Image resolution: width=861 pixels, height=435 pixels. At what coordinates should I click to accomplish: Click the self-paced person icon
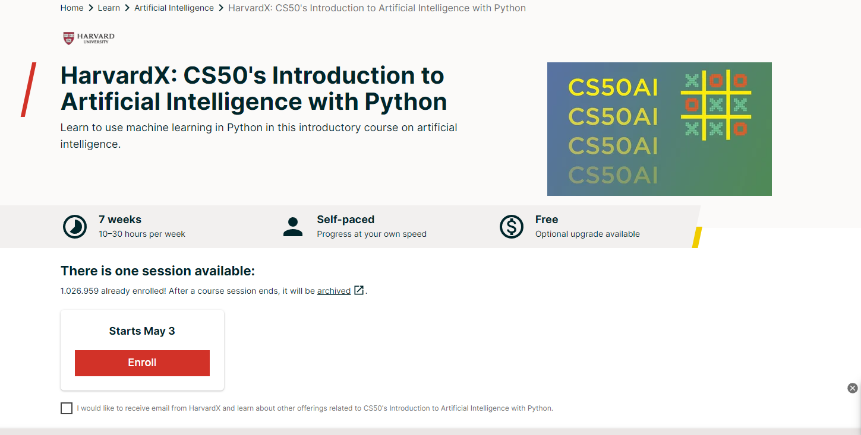[293, 227]
